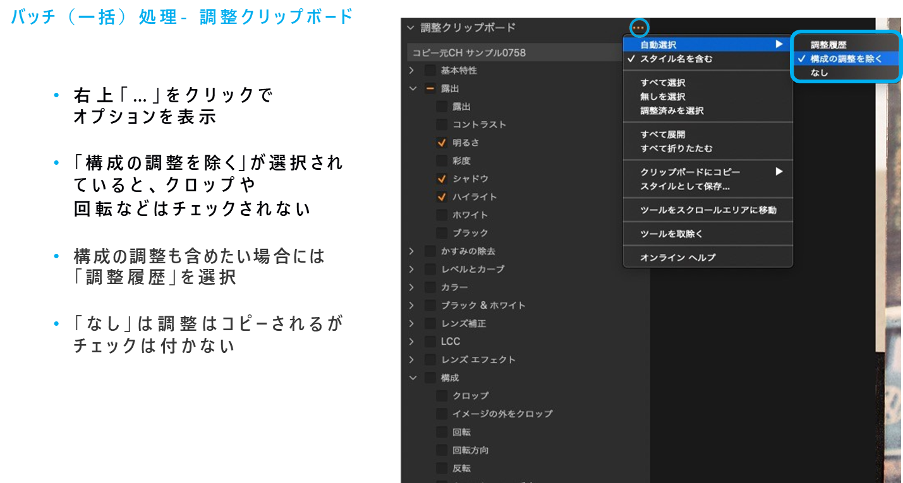Image resolution: width=903 pixels, height=483 pixels.
Task: Tick the レンズ エフェクト checkbox
Action: pos(430,359)
